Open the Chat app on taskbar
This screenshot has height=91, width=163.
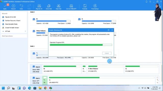(24, 88)
